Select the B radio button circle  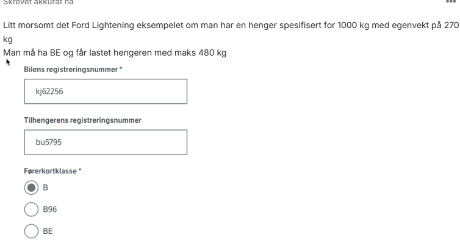point(31,187)
